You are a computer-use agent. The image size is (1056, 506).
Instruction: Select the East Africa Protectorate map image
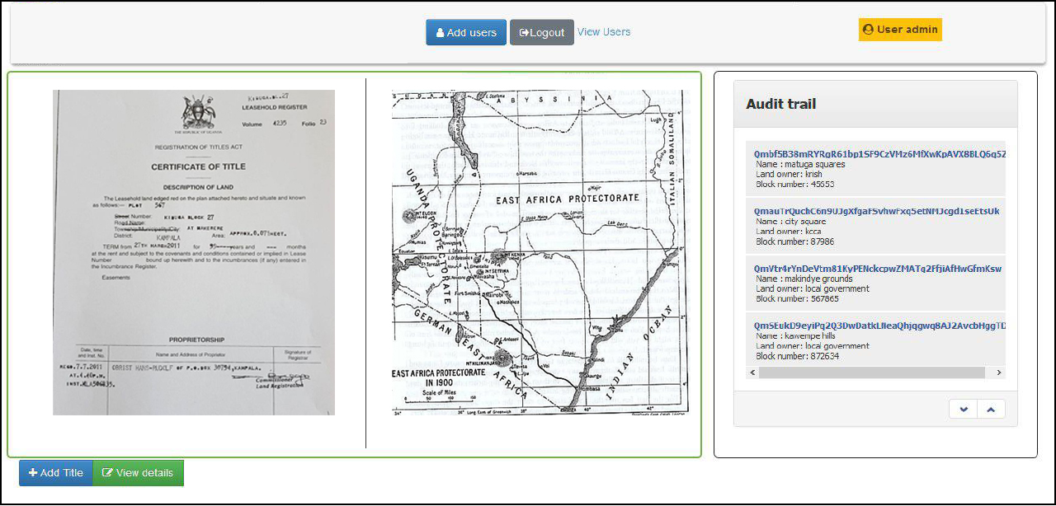click(540, 252)
